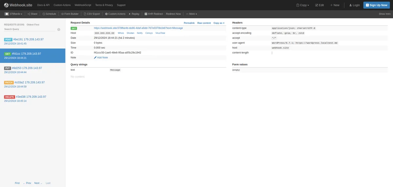The width and height of the screenshot is (393, 187).
Task: Click Add Note with pencil icon
Action: click(101, 58)
